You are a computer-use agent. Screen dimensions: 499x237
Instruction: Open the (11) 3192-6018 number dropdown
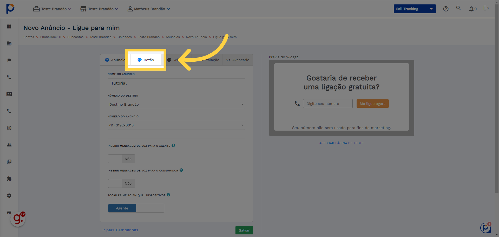pyautogui.click(x=176, y=125)
